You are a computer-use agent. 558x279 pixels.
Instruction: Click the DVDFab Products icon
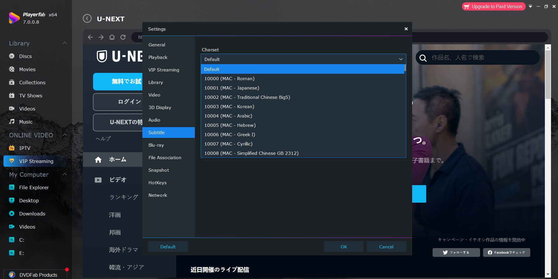tap(12, 275)
